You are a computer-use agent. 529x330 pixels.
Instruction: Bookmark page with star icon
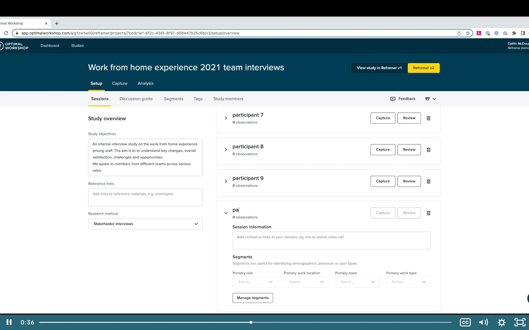click(468, 33)
